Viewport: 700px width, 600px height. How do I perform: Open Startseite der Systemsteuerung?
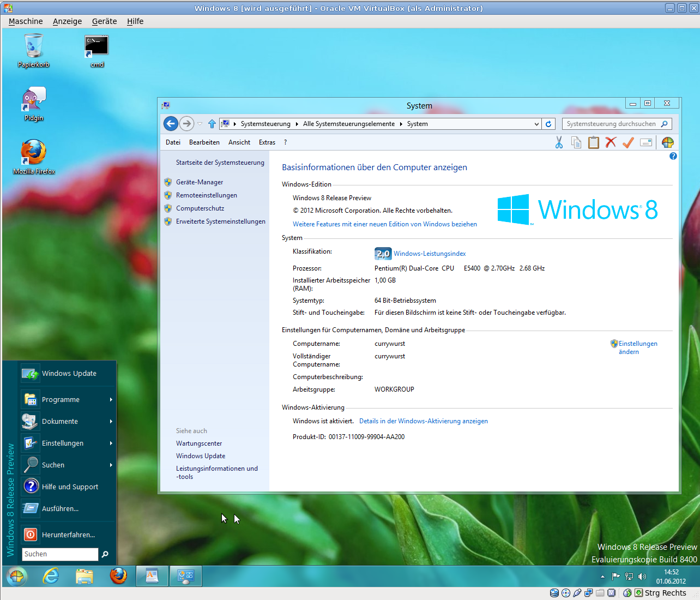click(x=220, y=163)
